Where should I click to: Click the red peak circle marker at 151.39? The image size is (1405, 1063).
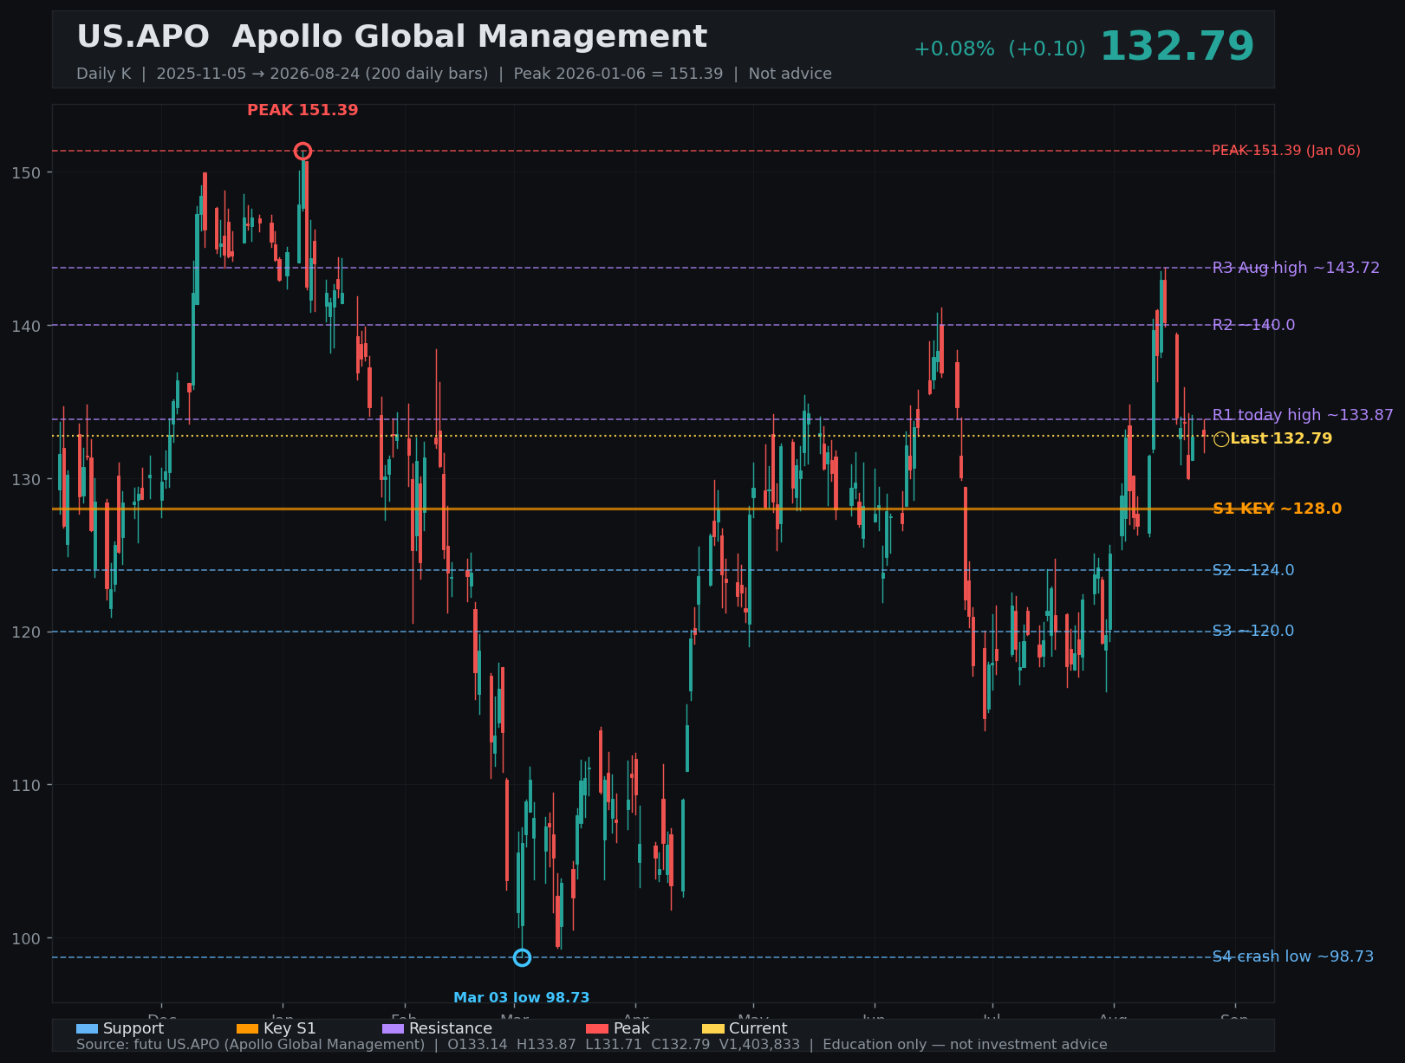(x=302, y=152)
